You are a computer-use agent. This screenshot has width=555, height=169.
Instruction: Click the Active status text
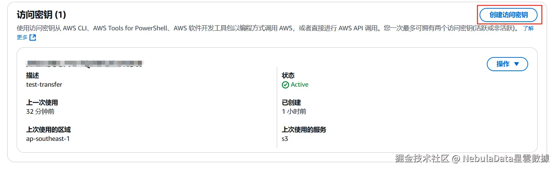300,85
